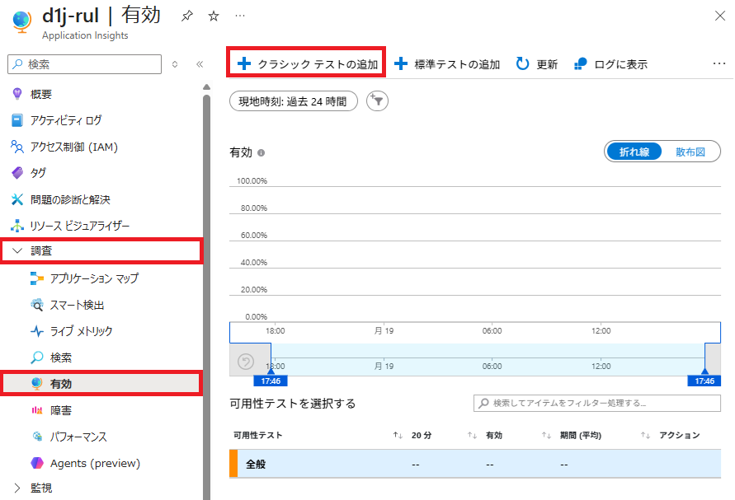Open the info tooltip beside 有効
Screen dimensions: 735x500
(261, 153)
